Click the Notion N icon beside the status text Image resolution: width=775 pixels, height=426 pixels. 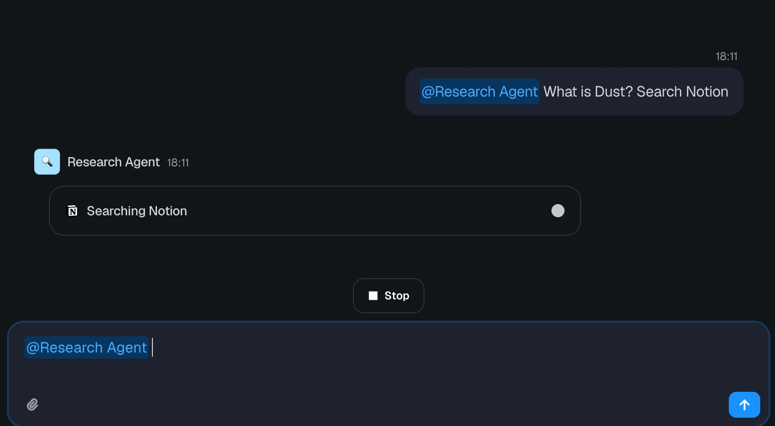(x=73, y=210)
